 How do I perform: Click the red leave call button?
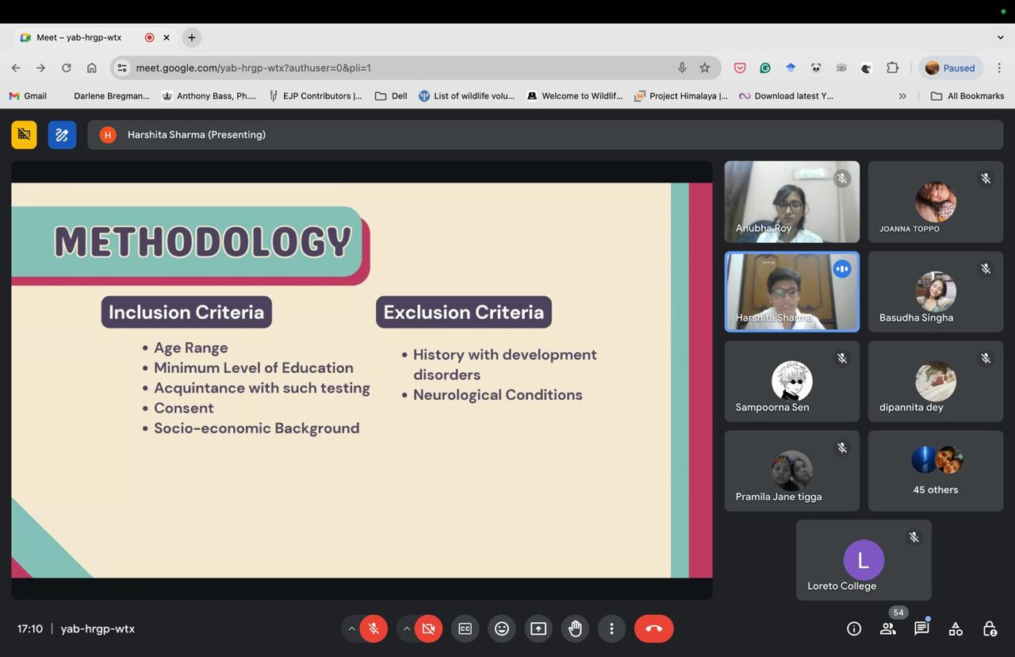click(653, 628)
